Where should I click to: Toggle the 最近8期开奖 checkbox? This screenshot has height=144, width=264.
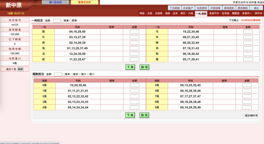click(244, 116)
